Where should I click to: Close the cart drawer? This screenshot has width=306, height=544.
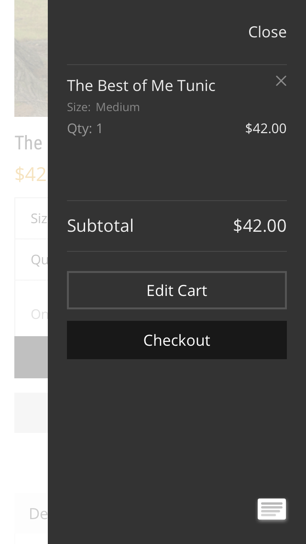(267, 32)
